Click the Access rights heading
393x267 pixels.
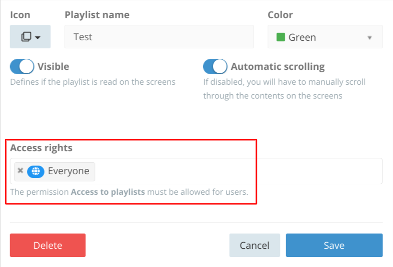tap(41, 148)
